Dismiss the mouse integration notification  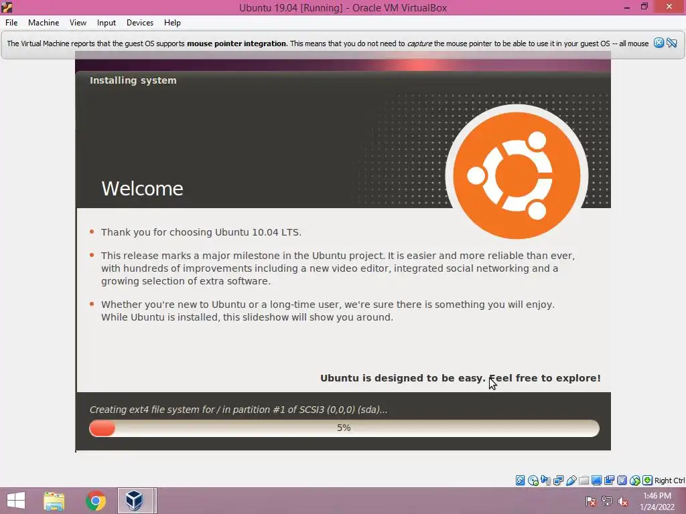659,43
